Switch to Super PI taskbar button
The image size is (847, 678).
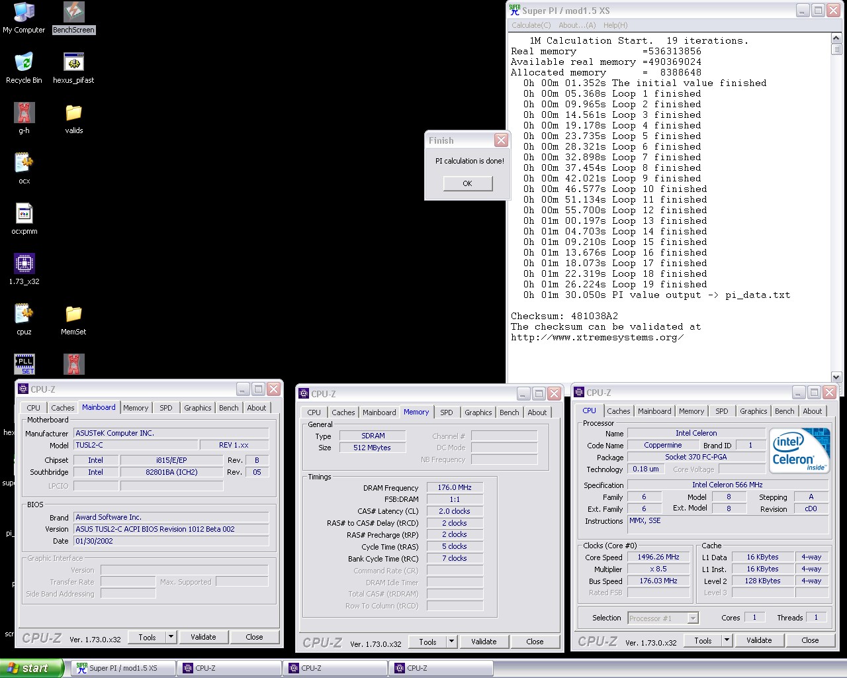point(124,668)
